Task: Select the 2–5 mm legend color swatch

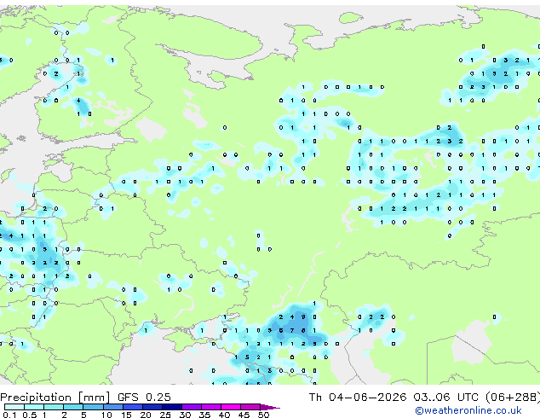Action: [73, 407]
